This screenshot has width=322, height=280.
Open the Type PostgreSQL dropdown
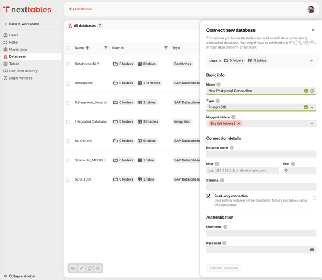pyautogui.click(x=262, y=107)
